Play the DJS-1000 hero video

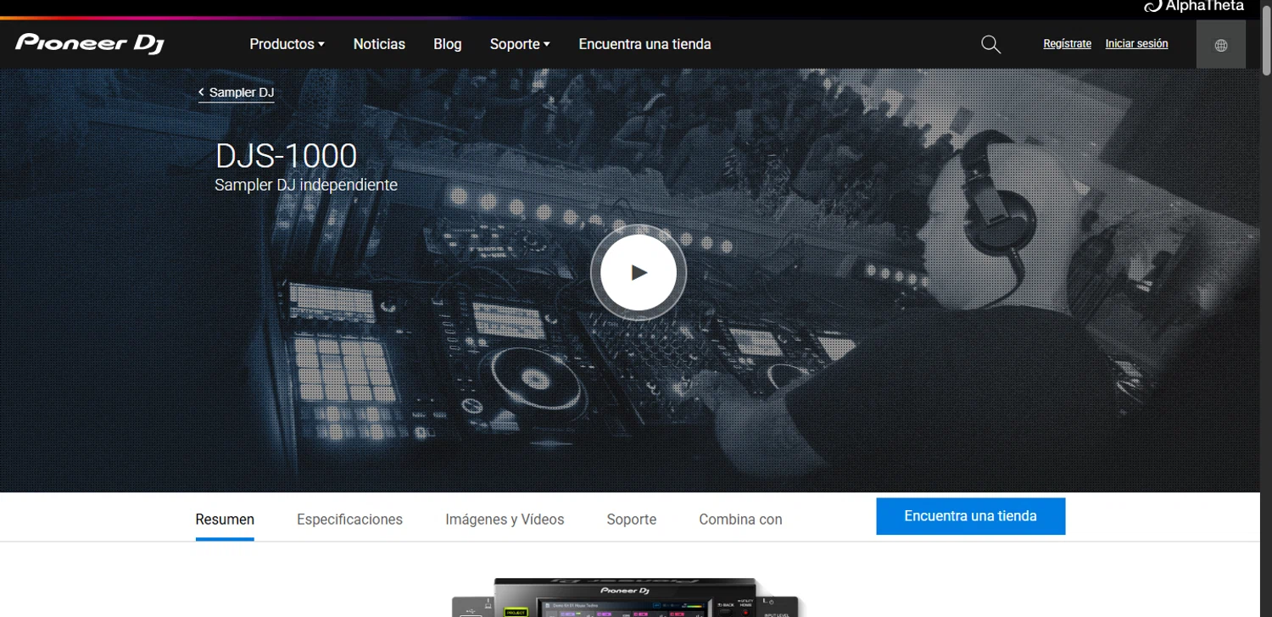[x=639, y=272]
